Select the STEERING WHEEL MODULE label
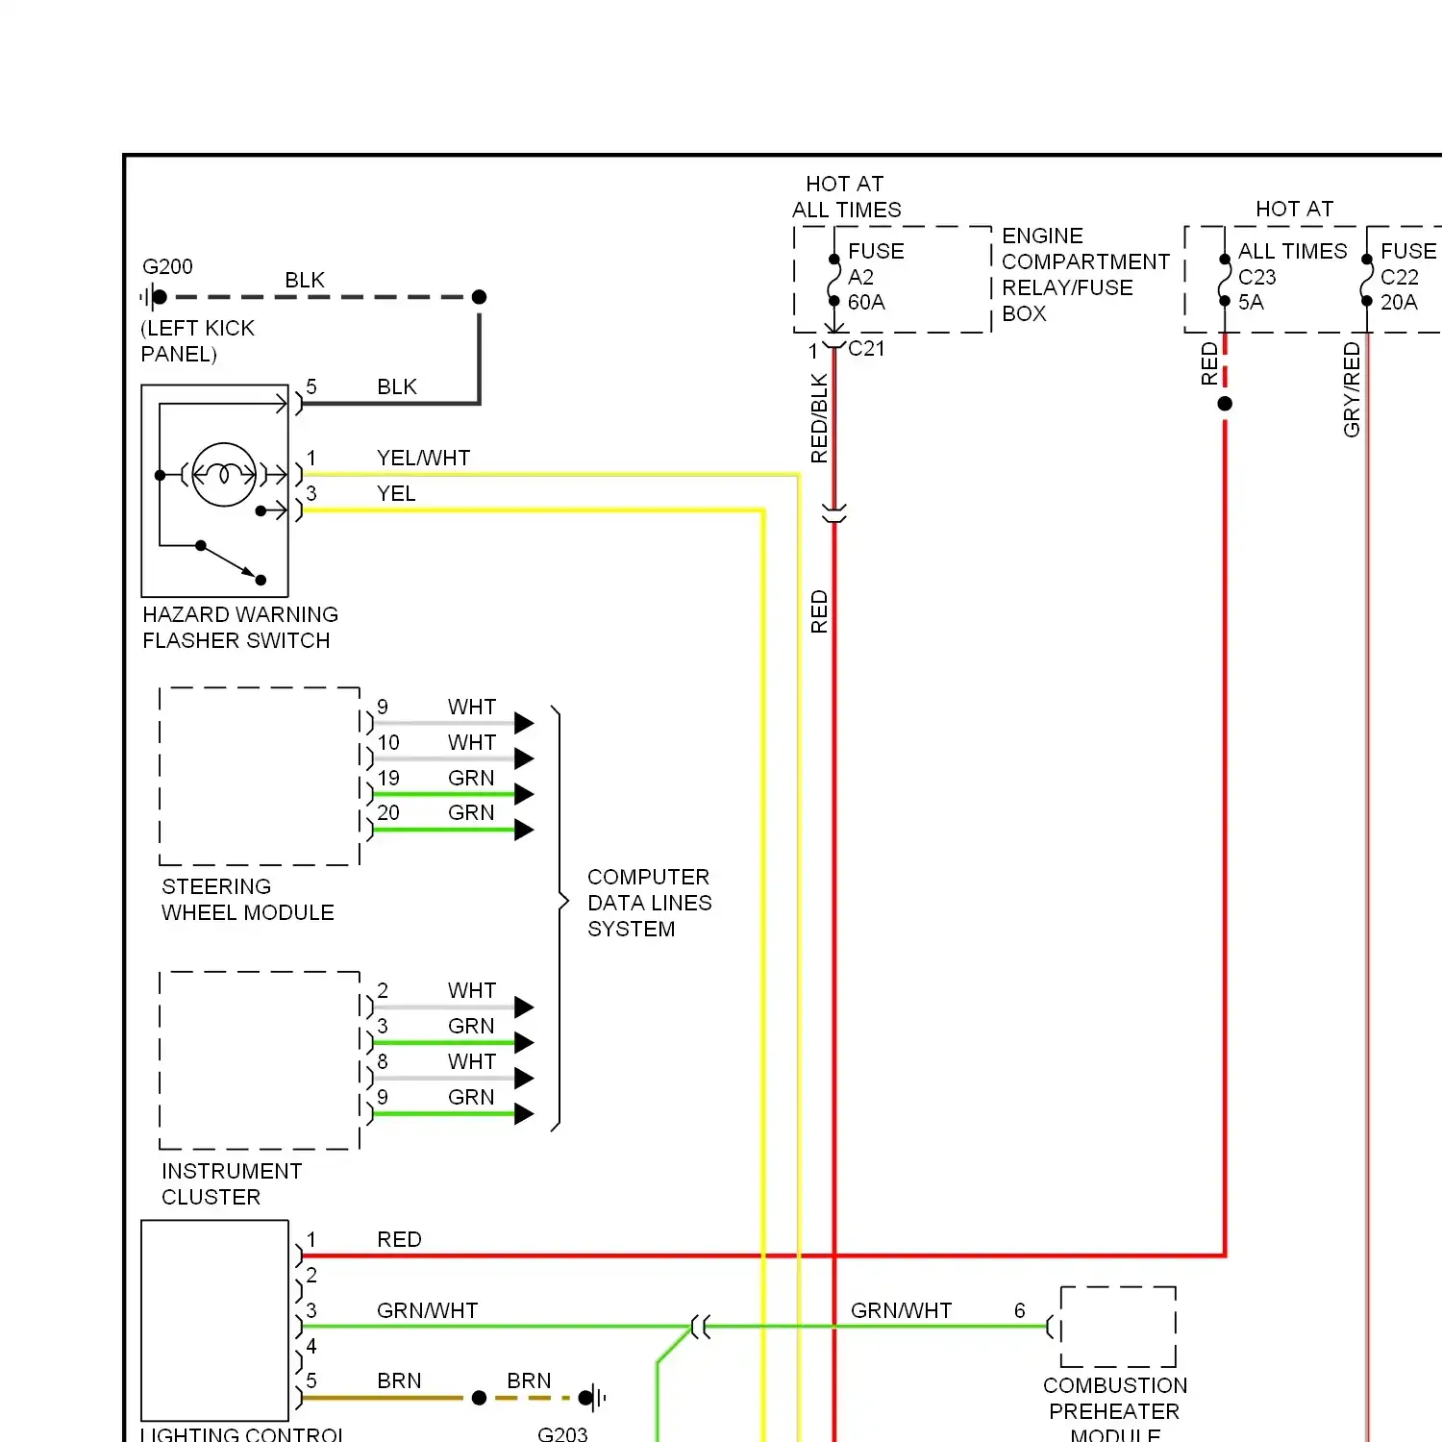This screenshot has width=1442, height=1442. click(x=248, y=899)
